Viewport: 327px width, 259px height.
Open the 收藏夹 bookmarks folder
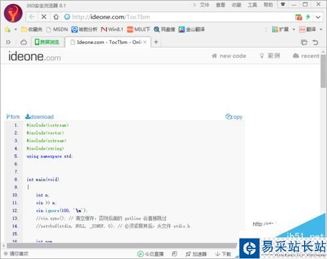pos(31,29)
